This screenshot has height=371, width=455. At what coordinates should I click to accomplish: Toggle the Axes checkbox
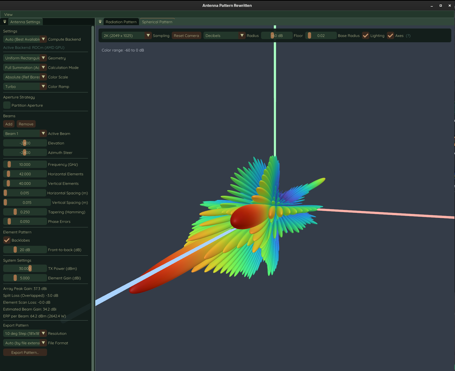point(391,35)
